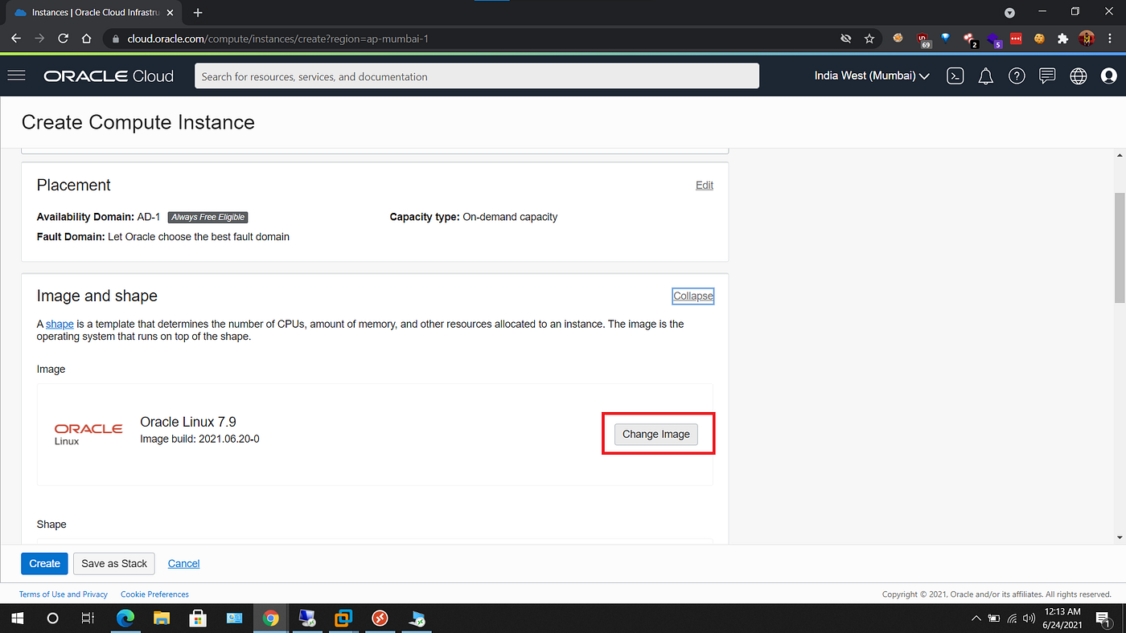Open the uBlock Origin extension showing 69

[x=923, y=39]
